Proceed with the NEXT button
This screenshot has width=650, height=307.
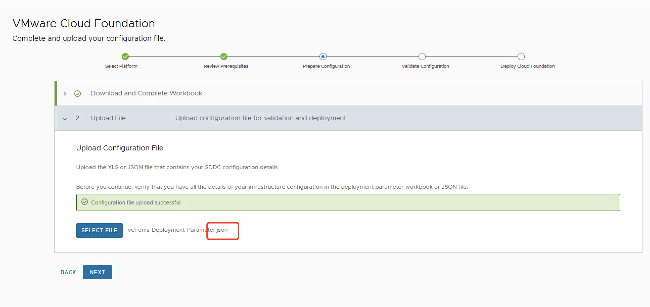click(x=97, y=272)
